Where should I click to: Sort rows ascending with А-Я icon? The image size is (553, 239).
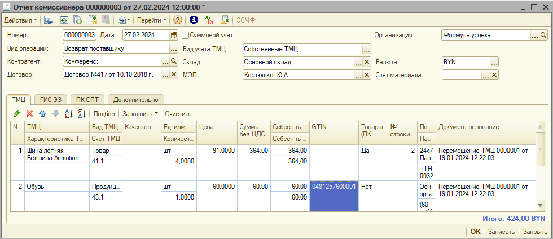(x=69, y=114)
